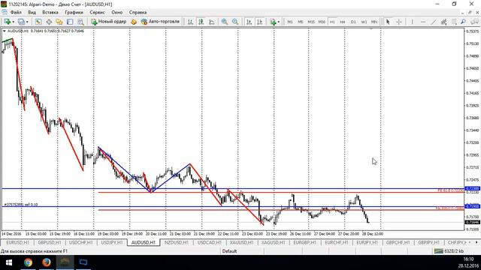Viewport: 481px width, 270px height.
Task: Select the M1 timeframe
Action: [x=290, y=22]
